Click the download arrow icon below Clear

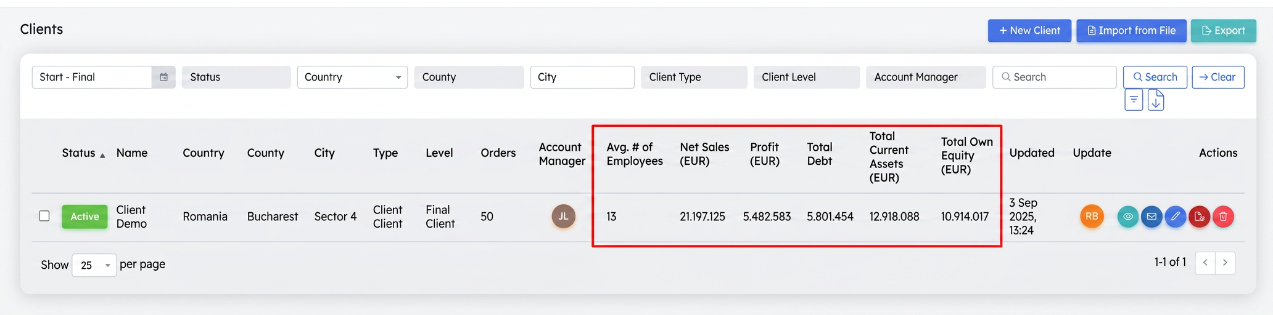click(x=1156, y=100)
